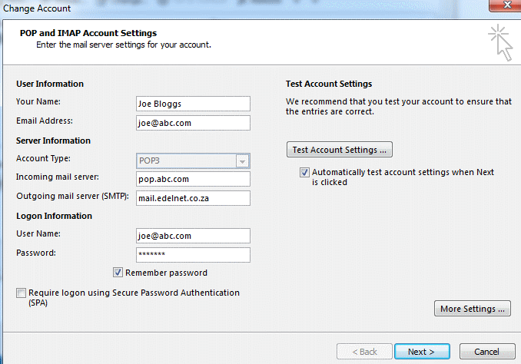Uncheck Automatically test account settings option

[x=304, y=172]
